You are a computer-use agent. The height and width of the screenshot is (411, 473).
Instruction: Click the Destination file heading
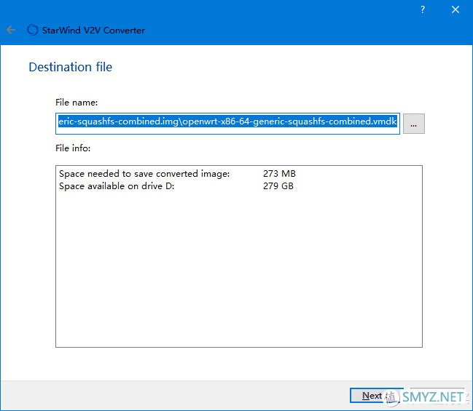70,67
